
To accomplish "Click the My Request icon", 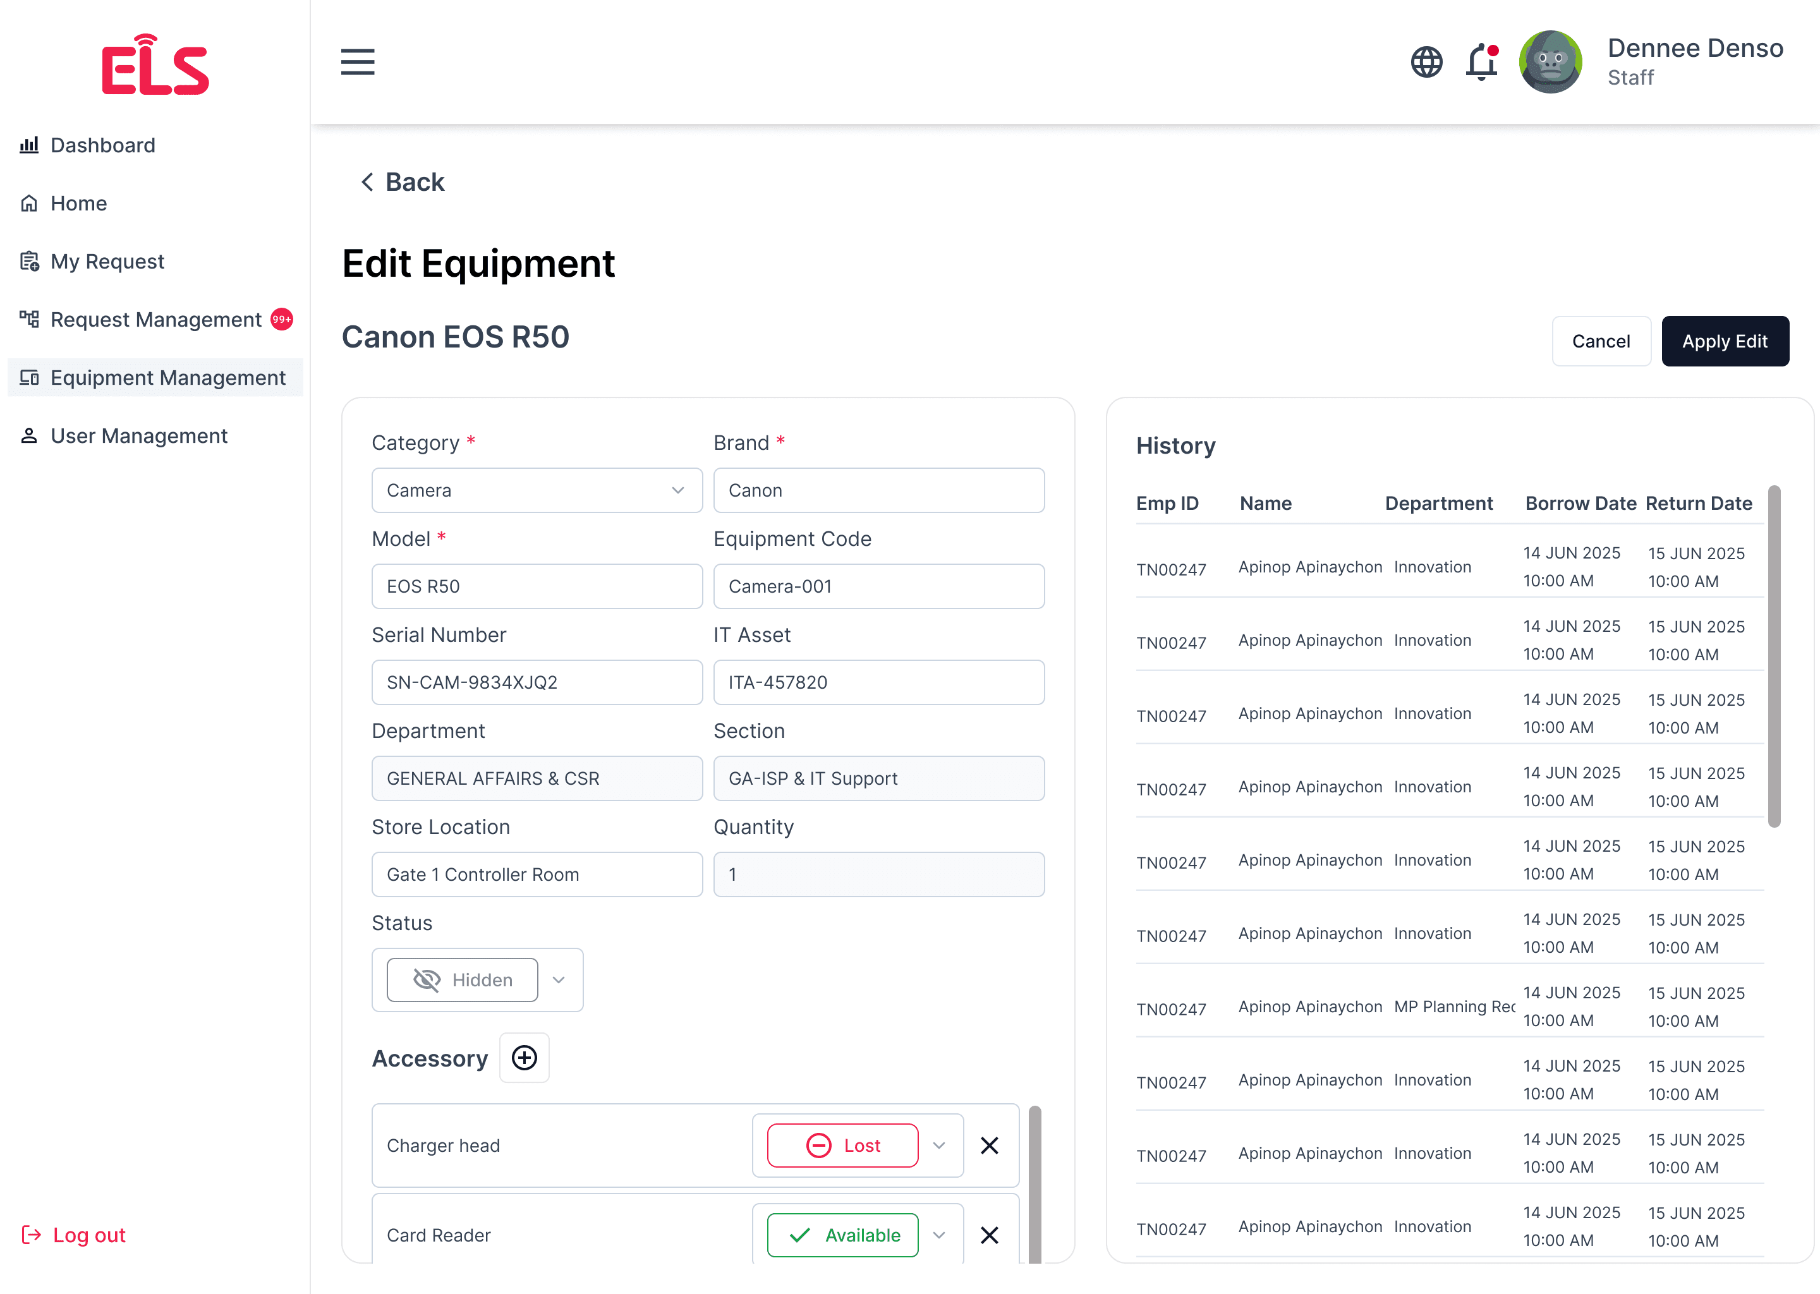I will (x=30, y=262).
